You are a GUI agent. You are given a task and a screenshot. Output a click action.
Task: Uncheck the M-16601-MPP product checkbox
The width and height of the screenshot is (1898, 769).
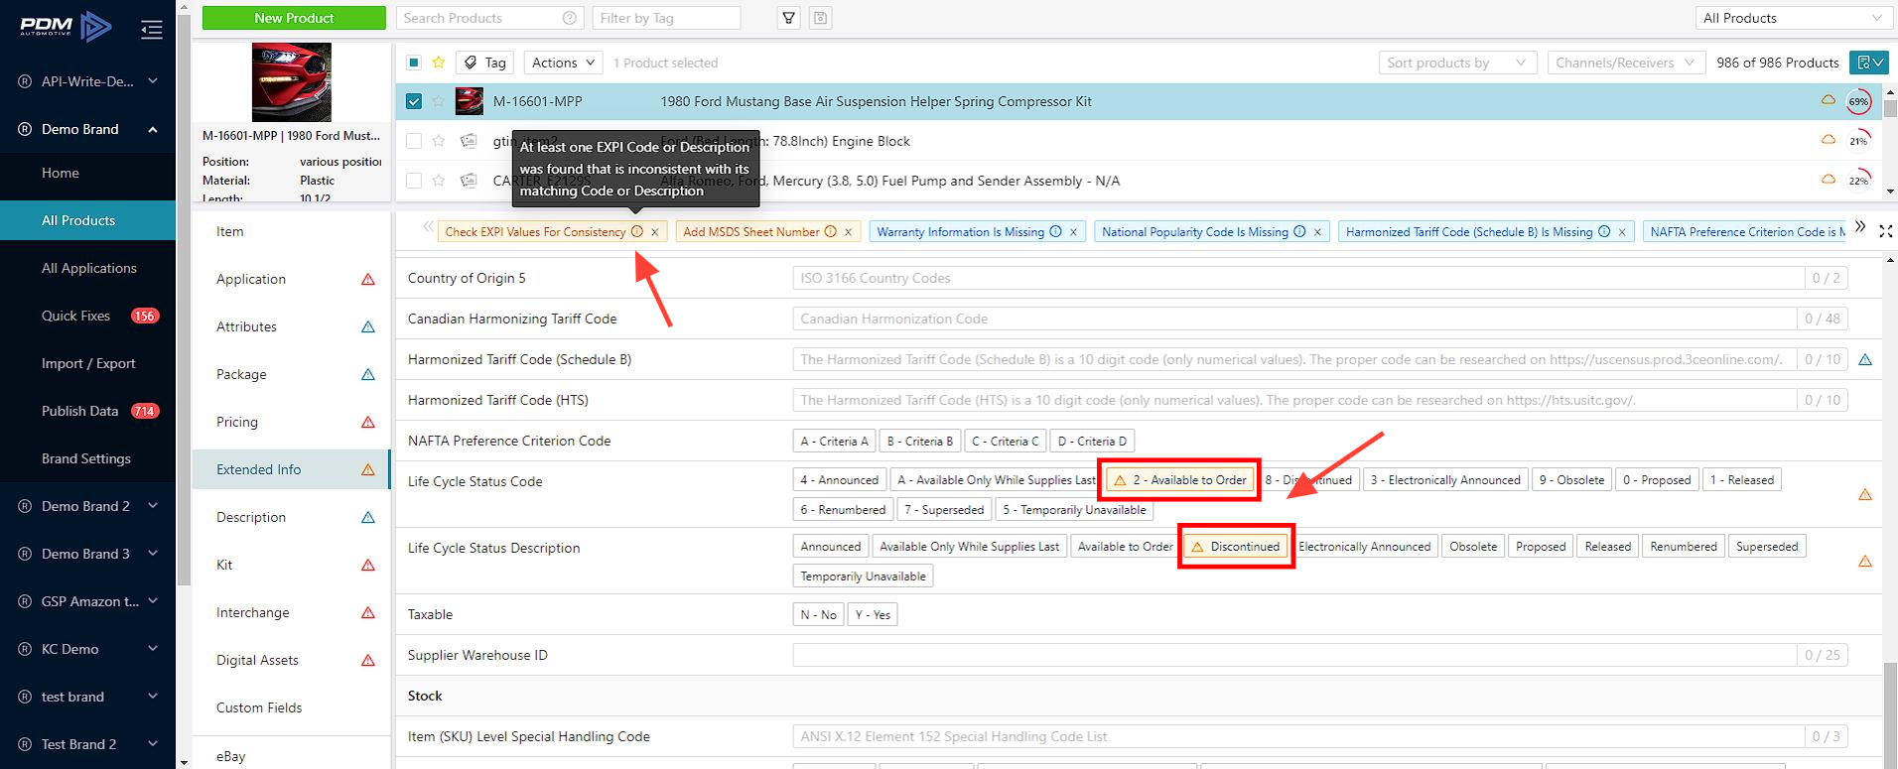coord(414,101)
